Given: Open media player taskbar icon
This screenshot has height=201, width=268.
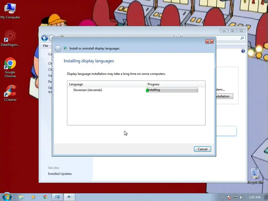Looking at the screenshot, I should point(33,197).
